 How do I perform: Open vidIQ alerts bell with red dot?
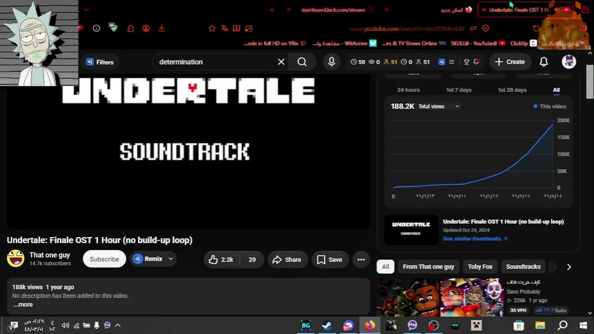476,62
